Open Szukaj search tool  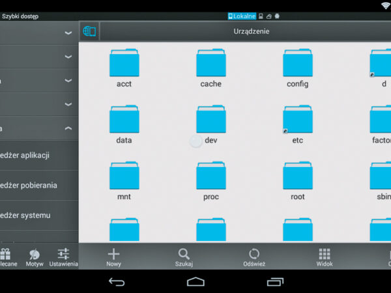click(x=184, y=255)
